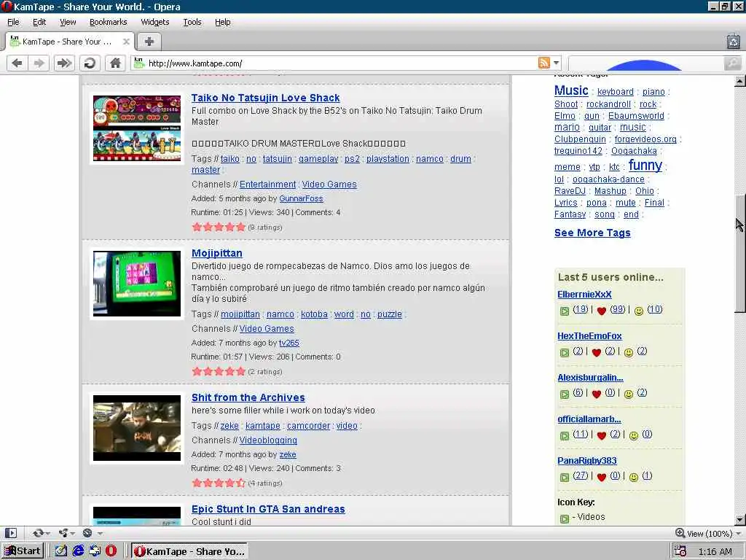Open the address bar dropdown arrow
746x560 pixels.
(556, 63)
